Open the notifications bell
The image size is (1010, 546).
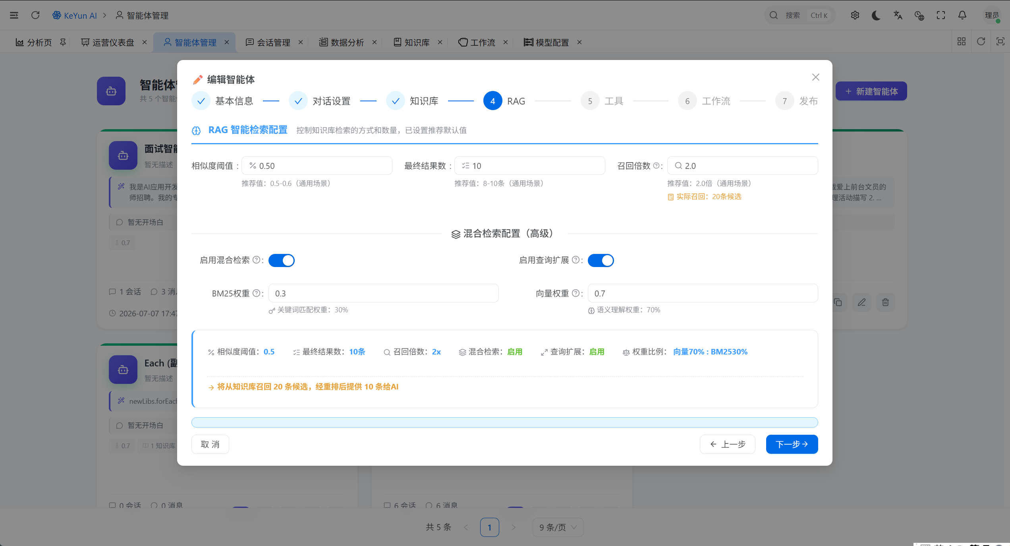pyautogui.click(x=962, y=15)
